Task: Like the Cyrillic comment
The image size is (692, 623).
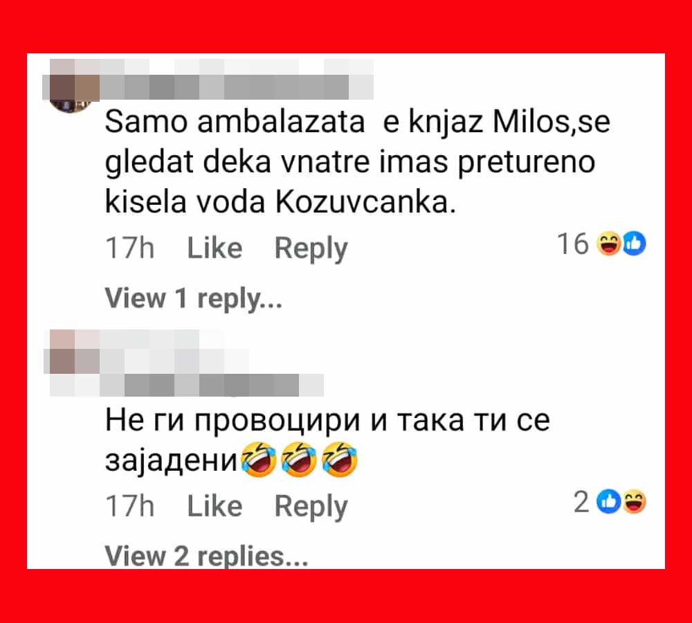Action: pyautogui.click(x=215, y=505)
